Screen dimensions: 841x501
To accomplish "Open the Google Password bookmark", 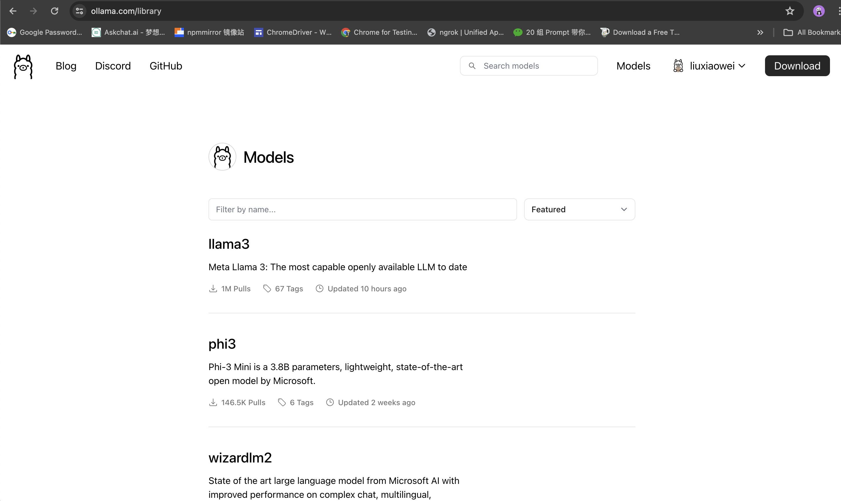I will pos(45,32).
